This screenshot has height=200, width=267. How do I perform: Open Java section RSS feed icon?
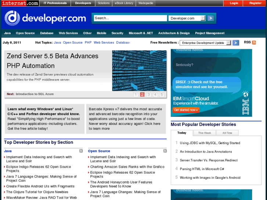click(x=81, y=151)
